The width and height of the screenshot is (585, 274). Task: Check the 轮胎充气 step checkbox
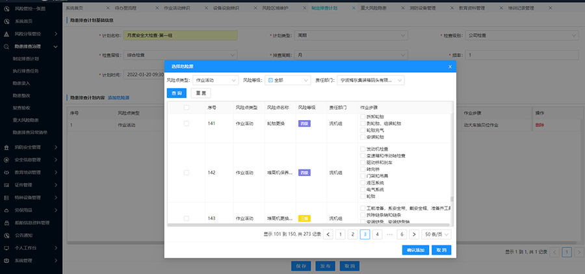pyautogui.click(x=363, y=131)
